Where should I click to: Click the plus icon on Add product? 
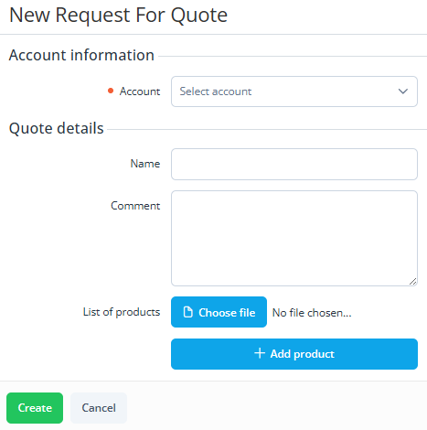pos(260,353)
